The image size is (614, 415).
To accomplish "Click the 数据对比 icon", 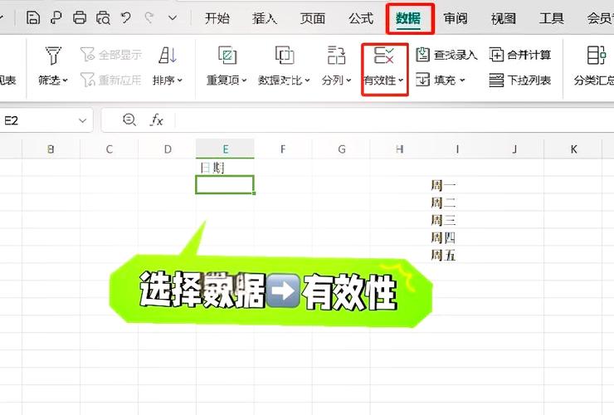I will point(285,56).
